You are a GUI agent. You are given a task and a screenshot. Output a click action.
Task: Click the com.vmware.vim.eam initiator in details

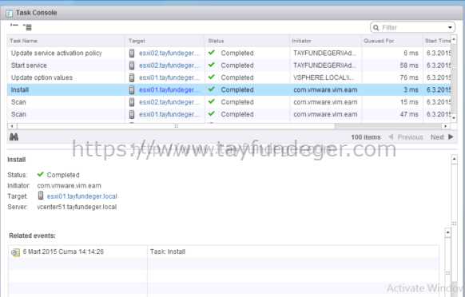tap(69, 185)
